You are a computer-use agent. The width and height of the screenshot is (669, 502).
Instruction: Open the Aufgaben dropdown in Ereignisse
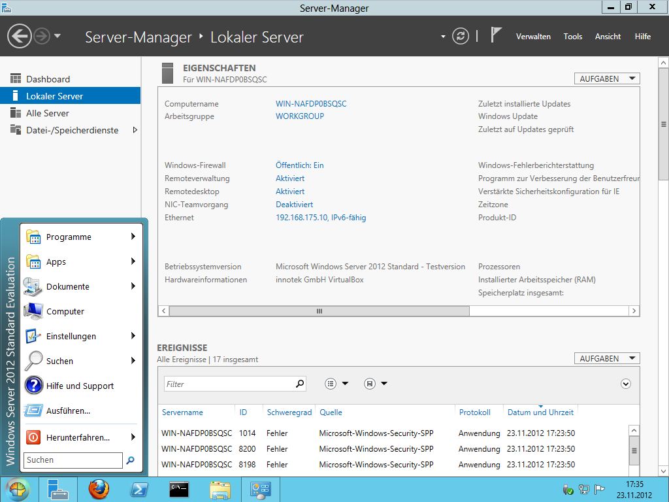606,358
